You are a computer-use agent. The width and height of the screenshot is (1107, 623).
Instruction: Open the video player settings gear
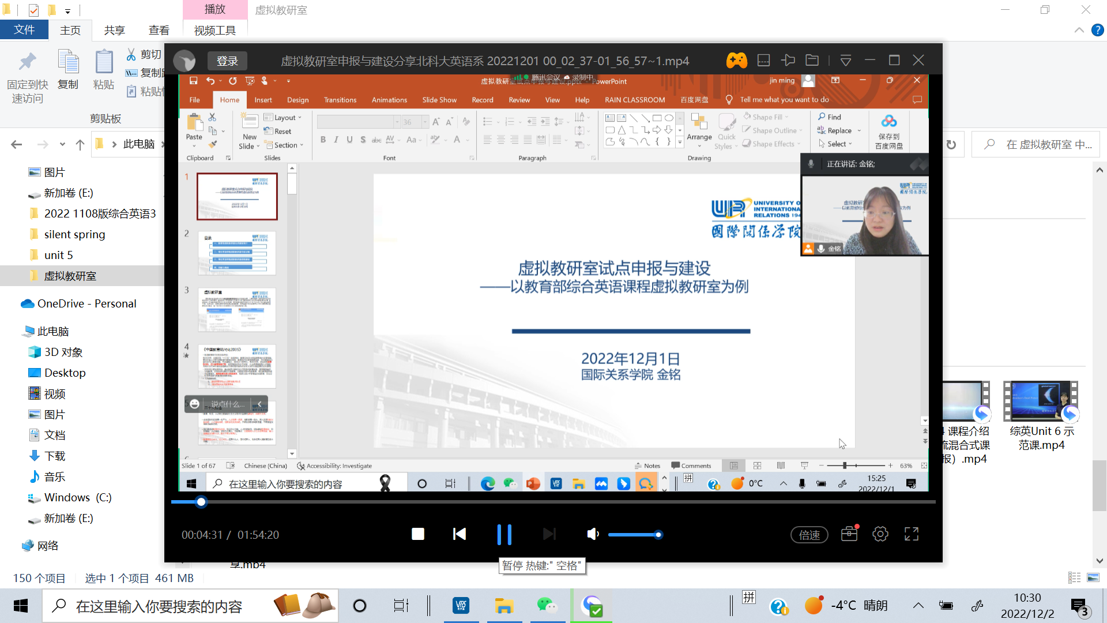[880, 534]
